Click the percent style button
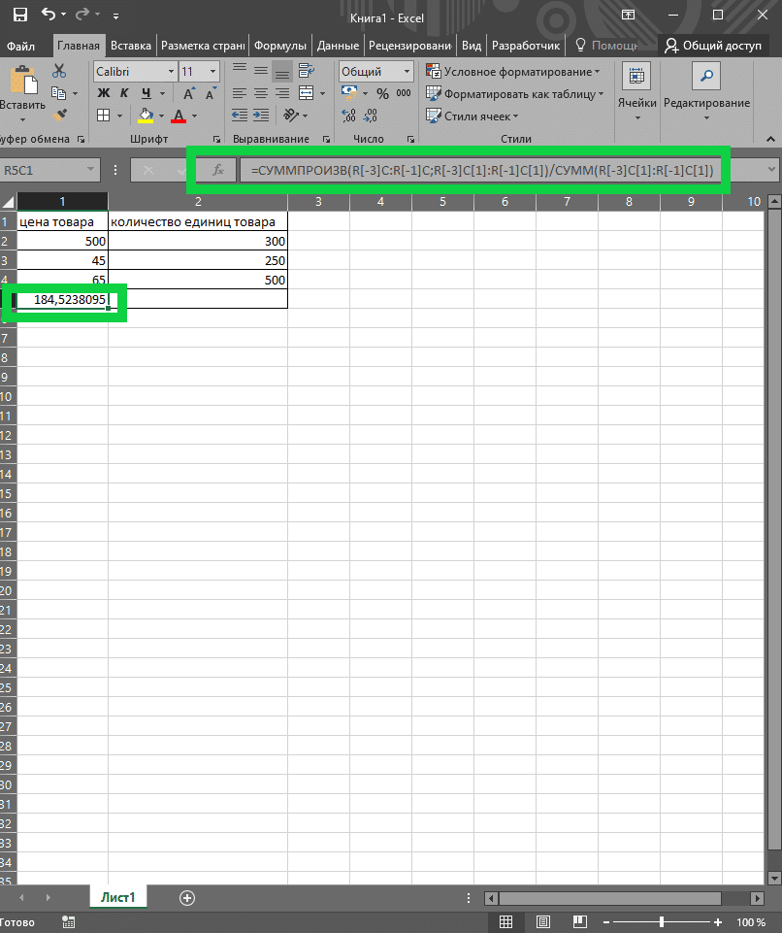782x933 pixels. [x=382, y=94]
